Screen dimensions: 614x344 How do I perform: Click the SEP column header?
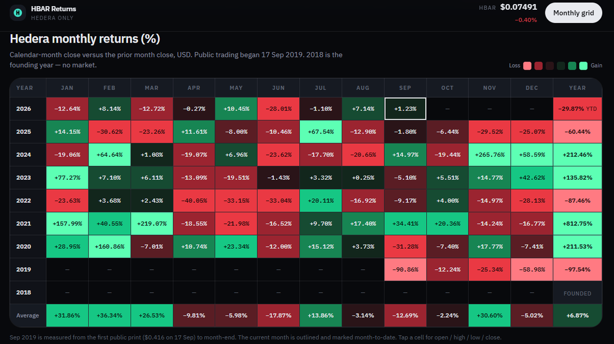(x=405, y=88)
